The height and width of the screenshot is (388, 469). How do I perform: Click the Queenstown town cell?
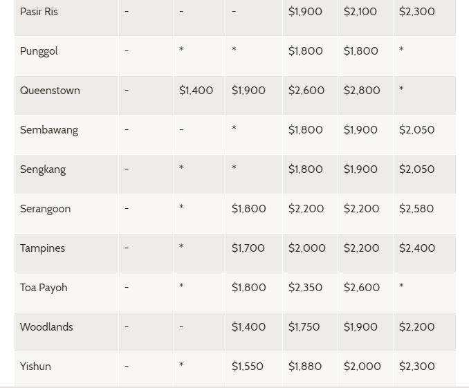coord(50,91)
